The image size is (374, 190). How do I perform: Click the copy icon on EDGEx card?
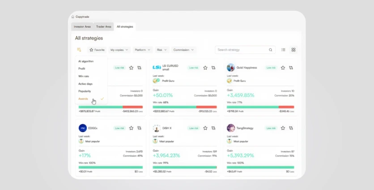(140, 128)
